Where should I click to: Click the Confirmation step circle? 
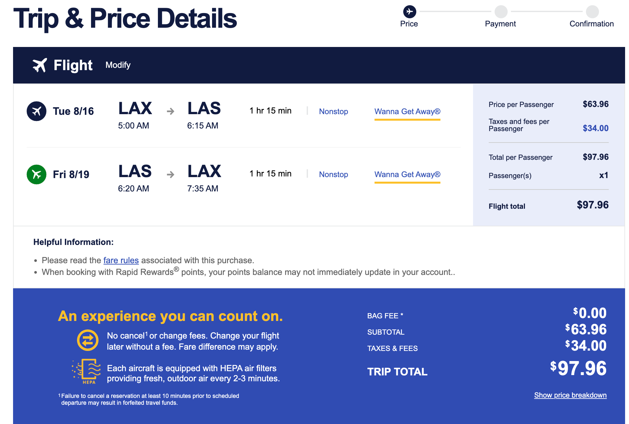(592, 12)
